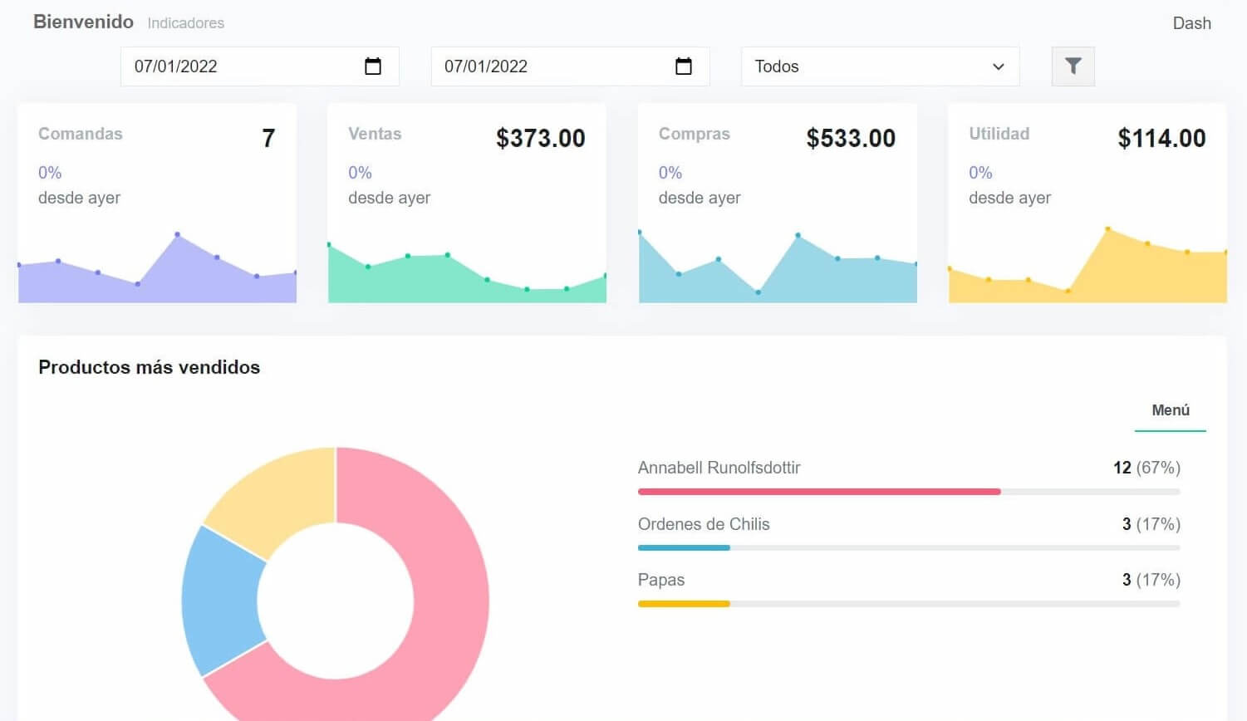The height and width of the screenshot is (721, 1247).
Task: Click the Utilidad yellow area chart
Action: pyautogui.click(x=1087, y=266)
